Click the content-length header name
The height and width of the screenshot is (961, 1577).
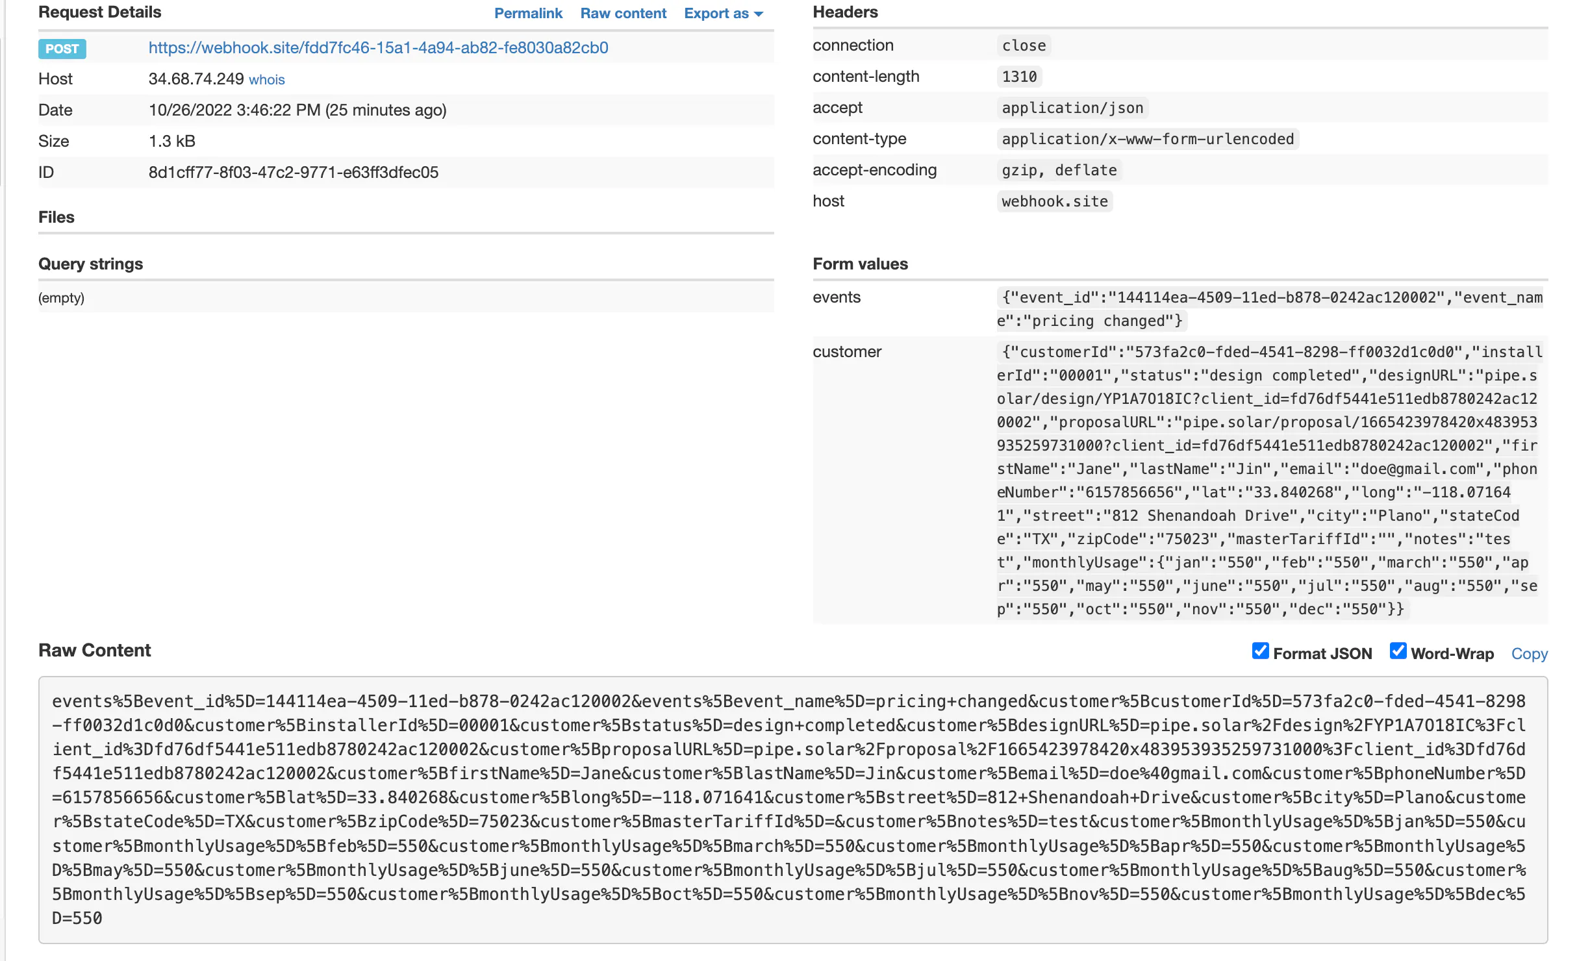coord(866,76)
